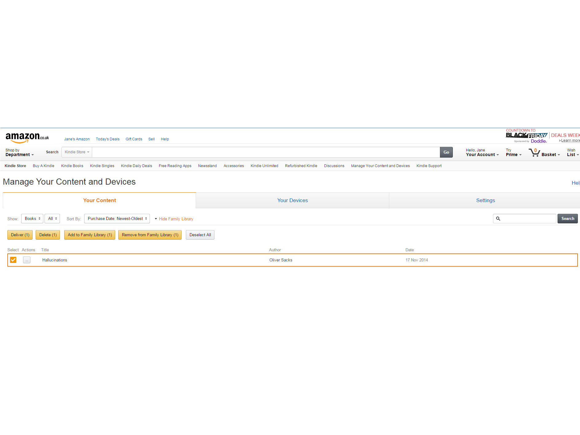Open Buy A Kindle nav link
The image size is (580, 435).
44,166
